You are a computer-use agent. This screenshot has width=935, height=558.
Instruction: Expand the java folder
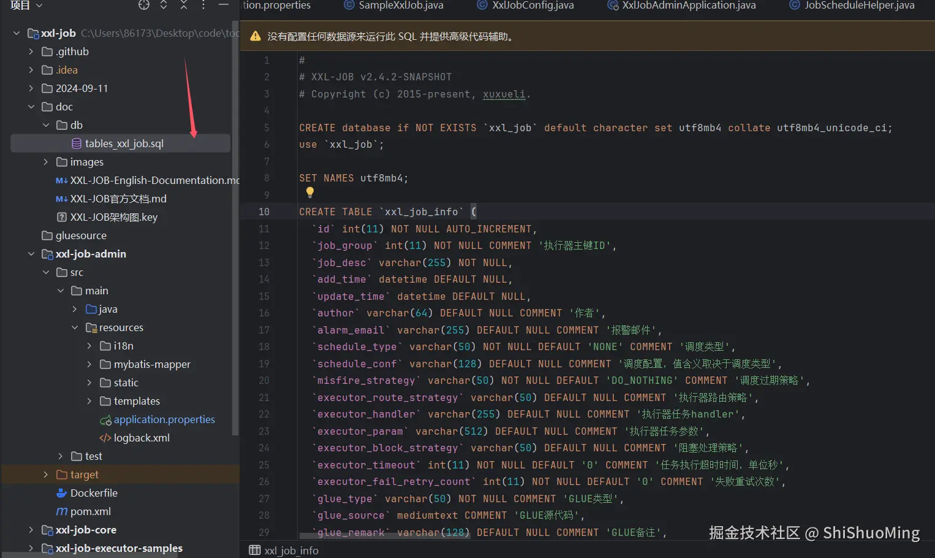[x=75, y=309]
